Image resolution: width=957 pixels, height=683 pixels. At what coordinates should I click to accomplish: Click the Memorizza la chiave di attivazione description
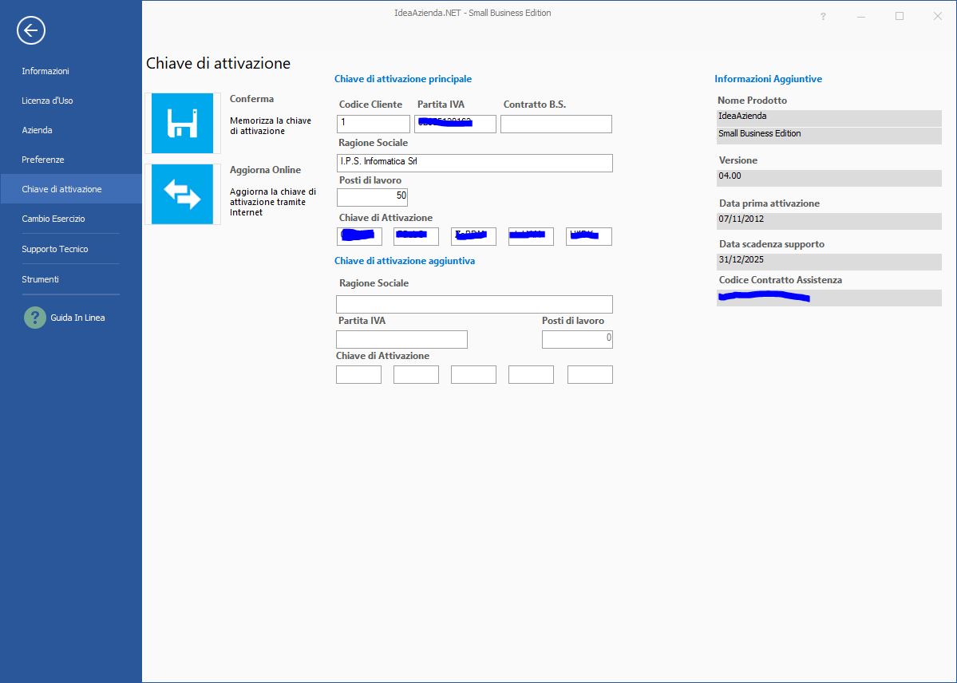271,126
